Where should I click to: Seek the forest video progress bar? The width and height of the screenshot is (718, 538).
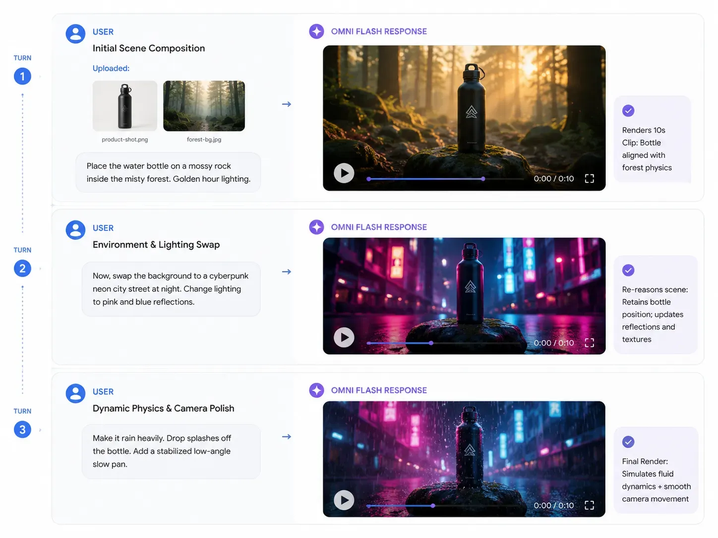pos(445,179)
